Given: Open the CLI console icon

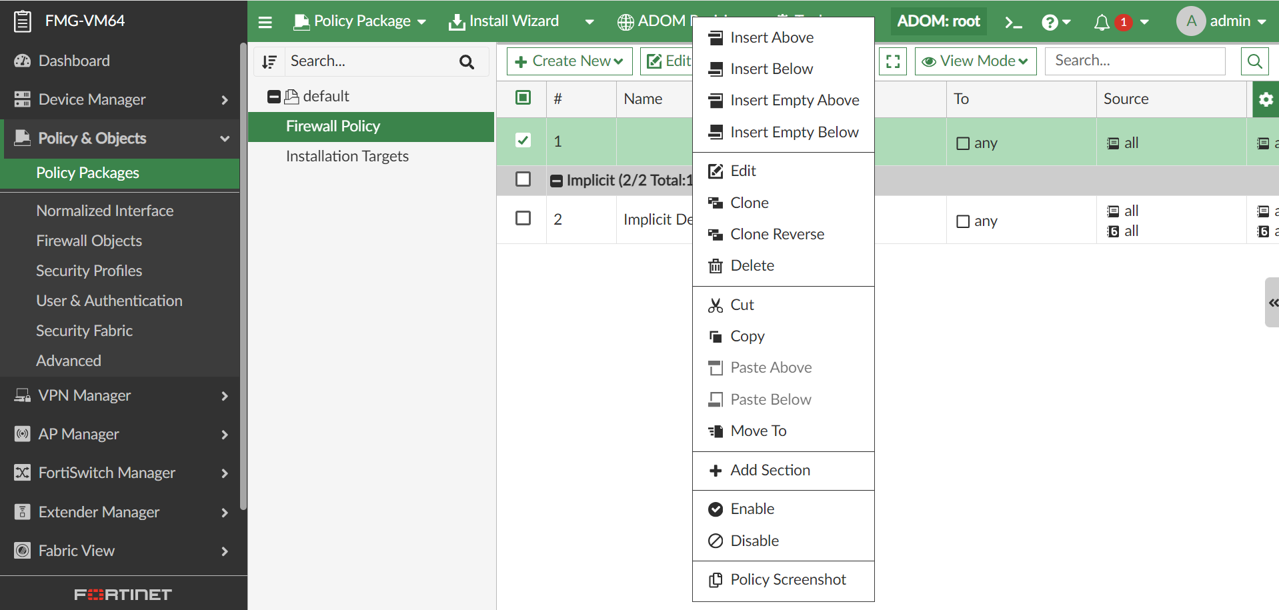Looking at the screenshot, I should [x=1013, y=23].
